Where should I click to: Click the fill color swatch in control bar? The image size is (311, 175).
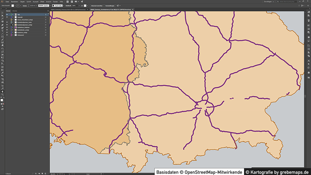coord(12,6)
